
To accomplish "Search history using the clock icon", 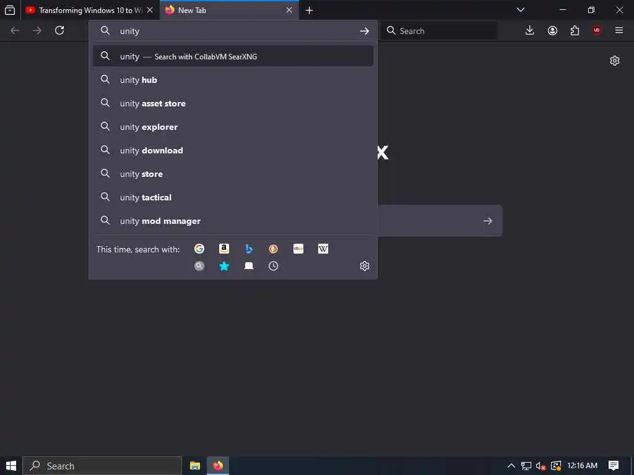I will click(273, 266).
